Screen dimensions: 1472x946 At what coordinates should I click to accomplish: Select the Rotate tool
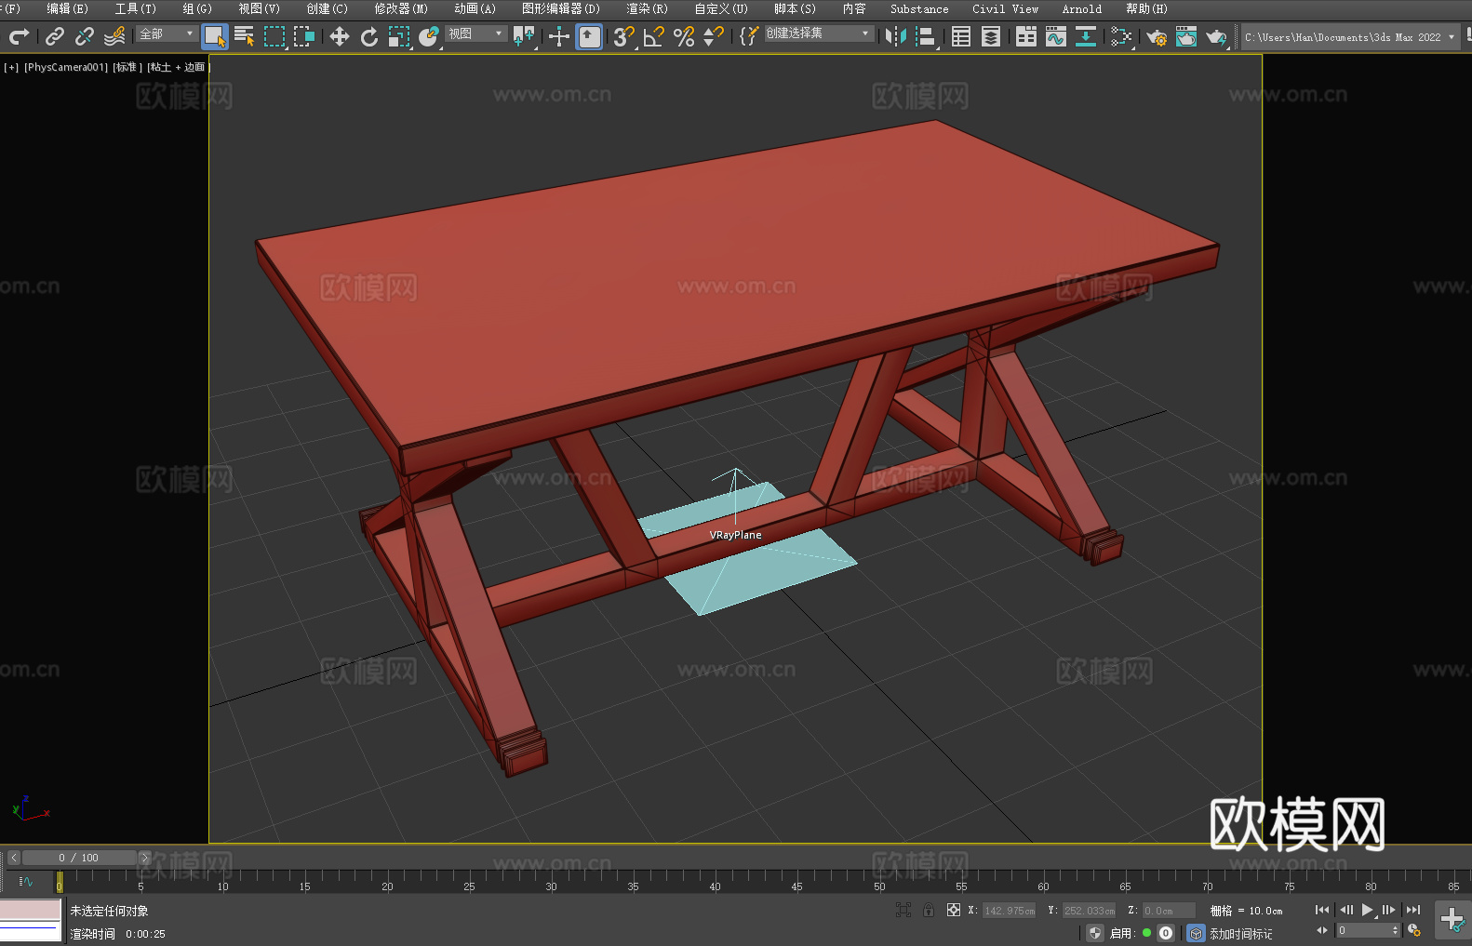pyautogui.click(x=369, y=36)
